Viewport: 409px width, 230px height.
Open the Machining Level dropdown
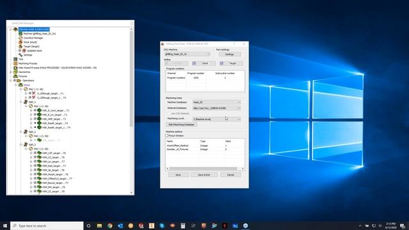217,119
